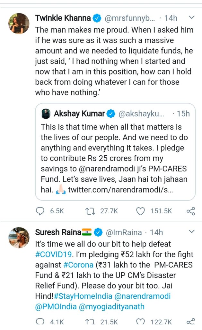
Task: Open Twinkle Khanna tweet options chevron
Action: pyautogui.click(x=191, y=17)
